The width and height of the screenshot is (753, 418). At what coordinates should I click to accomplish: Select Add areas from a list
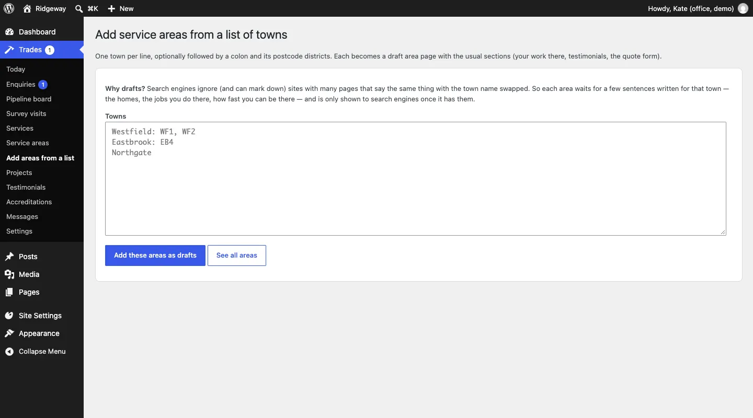tap(40, 158)
